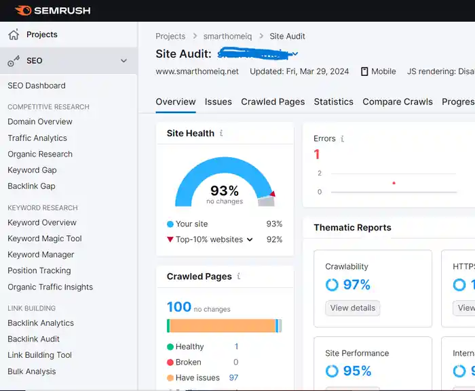Switch to the Overview tab
Screen dimensions: 475x391
pos(176,102)
